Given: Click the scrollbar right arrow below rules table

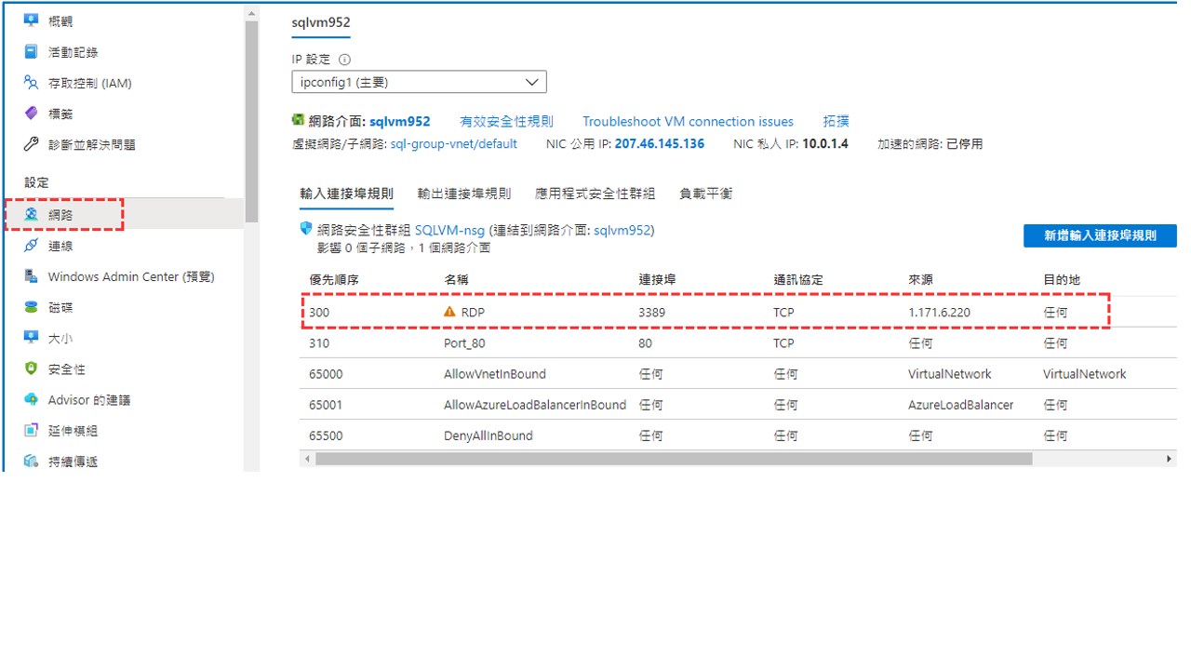Looking at the screenshot, I should [x=1170, y=459].
